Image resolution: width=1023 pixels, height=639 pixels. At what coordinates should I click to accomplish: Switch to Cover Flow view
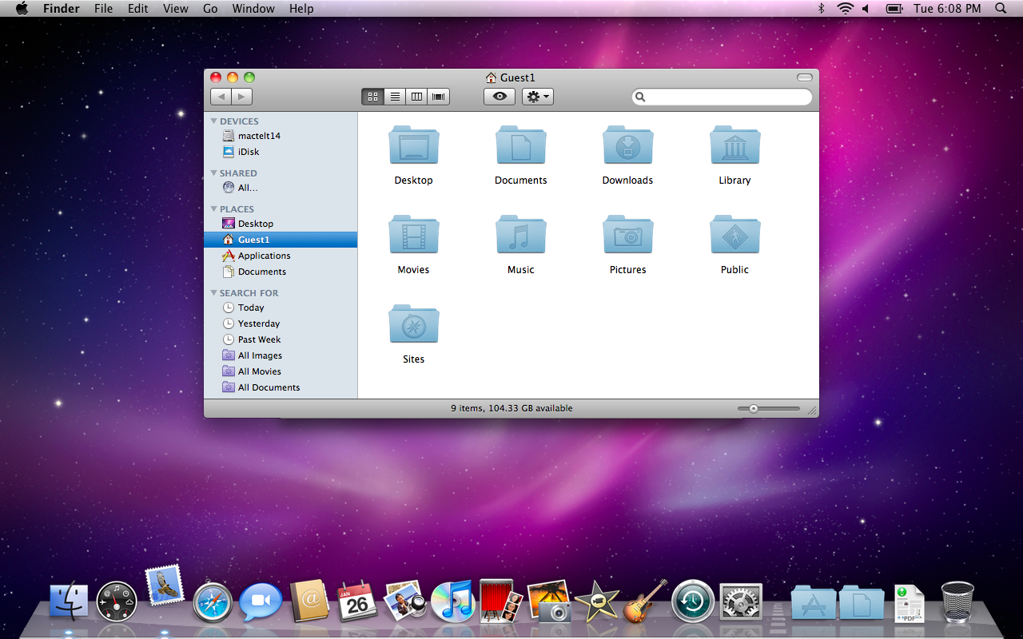click(438, 97)
